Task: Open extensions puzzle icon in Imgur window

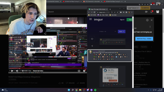Action: click(x=121, y=12)
